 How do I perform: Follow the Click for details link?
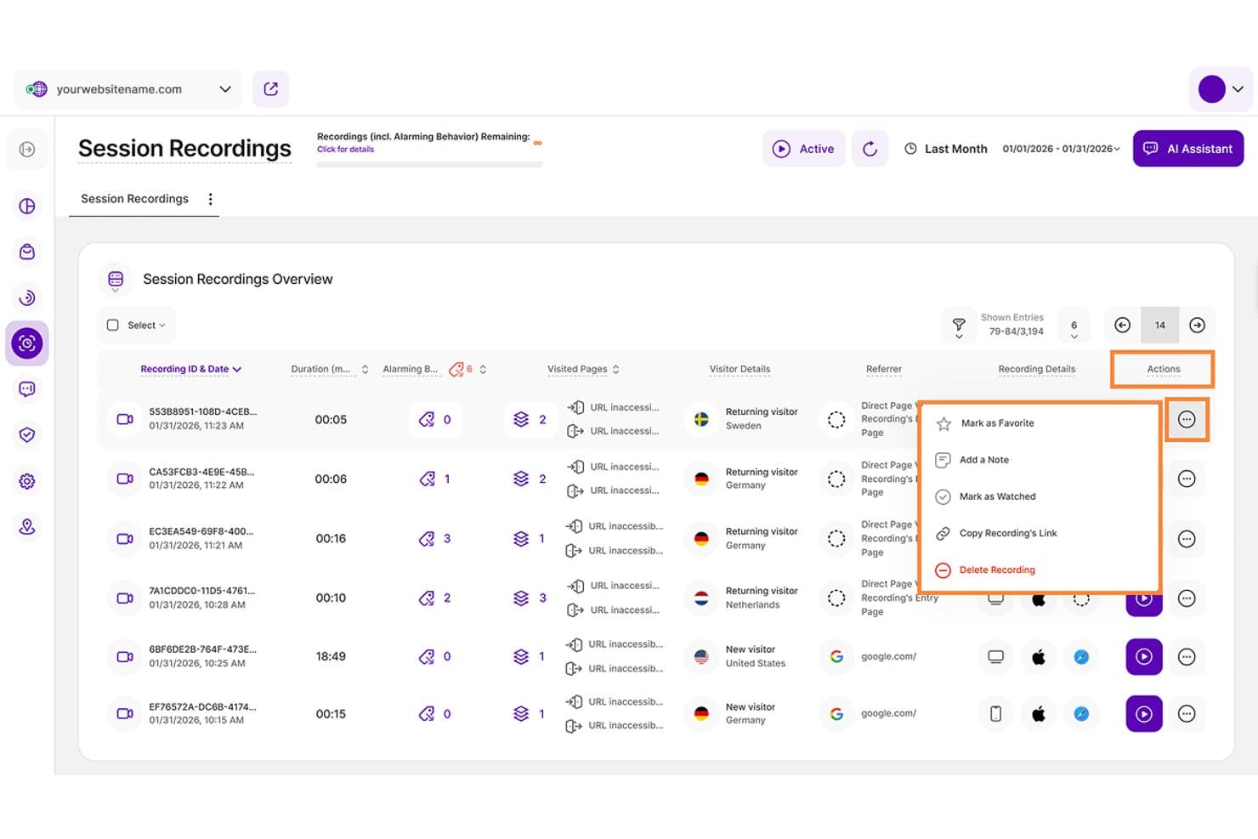point(345,150)
